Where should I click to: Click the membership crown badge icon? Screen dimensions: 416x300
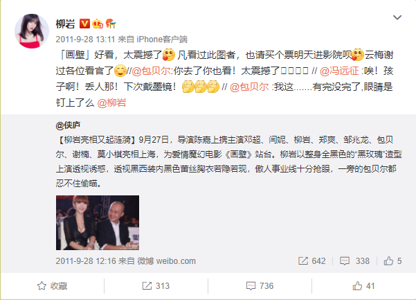pos(98,24)
